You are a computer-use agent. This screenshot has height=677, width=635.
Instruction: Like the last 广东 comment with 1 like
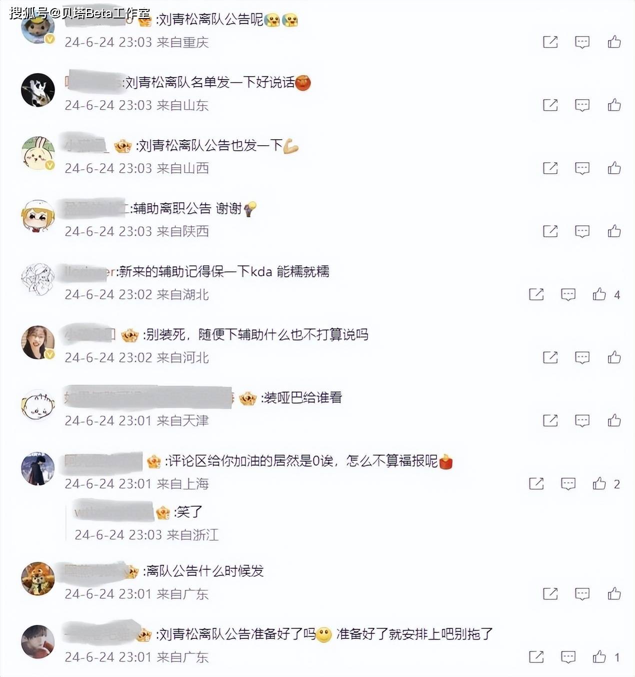(599, 656)
